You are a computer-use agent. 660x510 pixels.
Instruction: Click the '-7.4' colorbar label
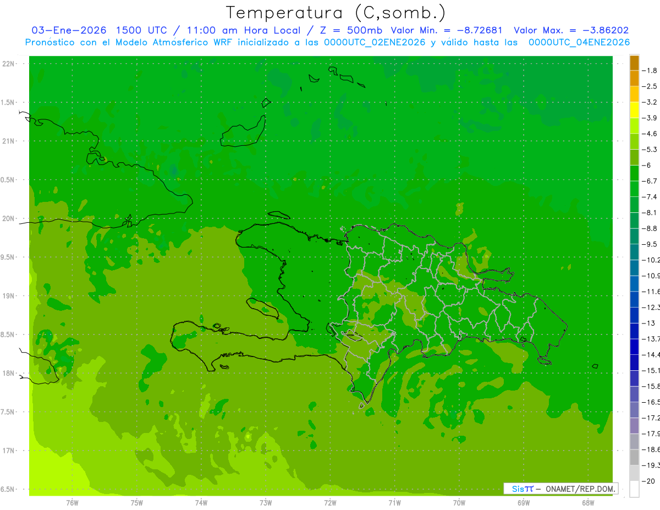(x=650, y=196)
